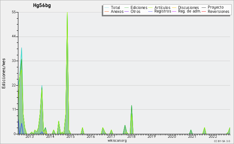
Task: Click the CC BY-SA 3.0 license text
Action: click(222, 141)
